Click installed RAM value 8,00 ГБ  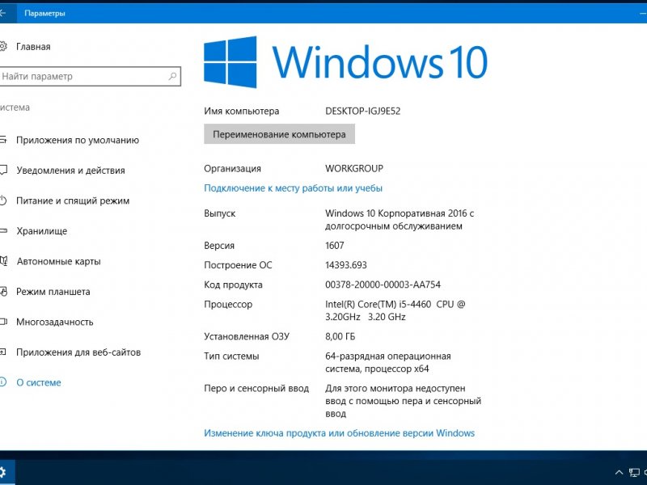click(x=340, y=336)
